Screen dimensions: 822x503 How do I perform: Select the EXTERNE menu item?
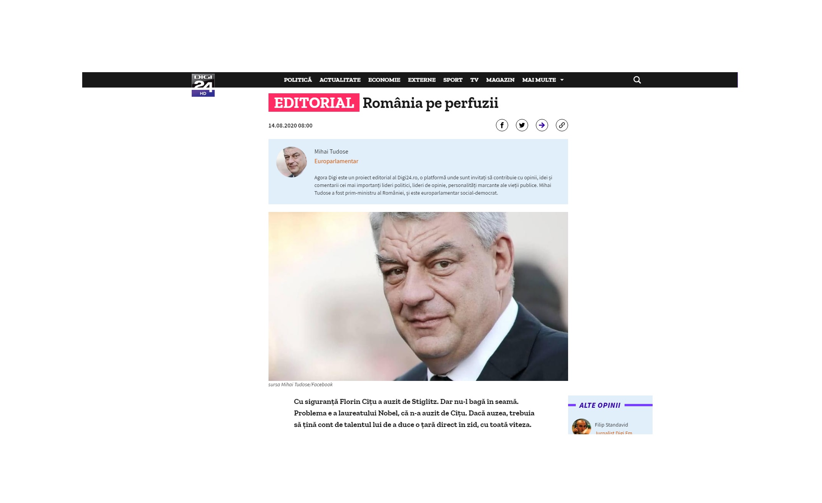422,80
